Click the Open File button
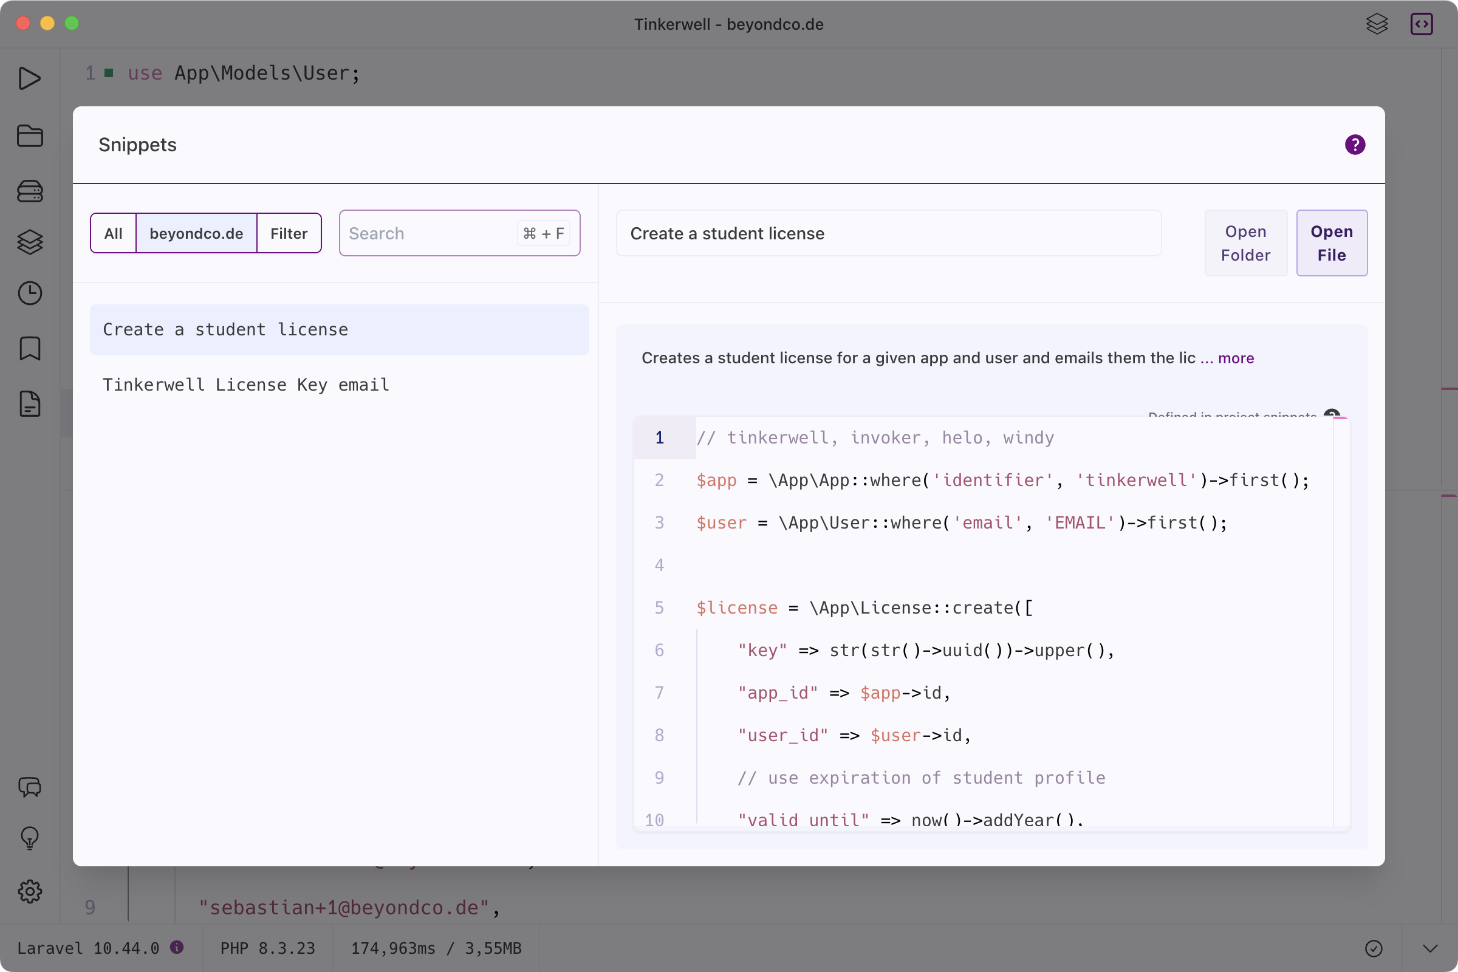1458x972 pixels. click(1332, 243)
